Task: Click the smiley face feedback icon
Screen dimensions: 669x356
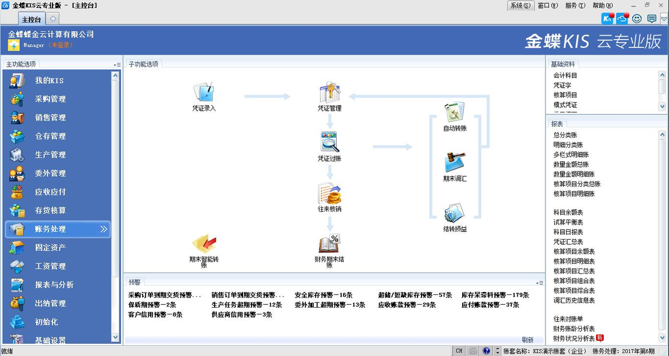Action: point(637,18)
